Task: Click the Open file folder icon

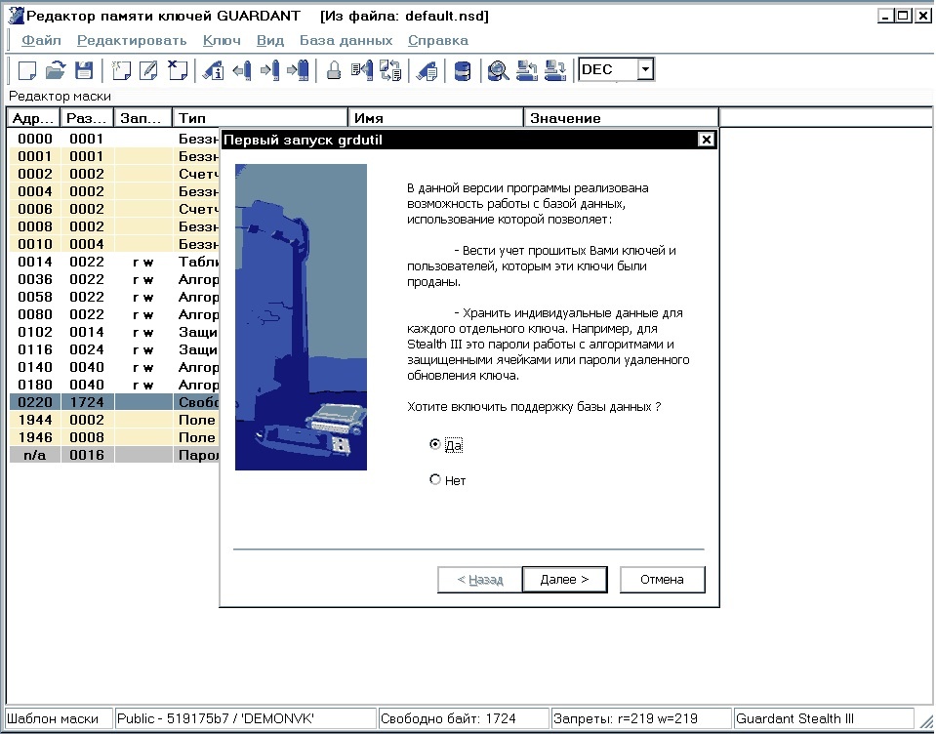Action: [x=56, y=70]
